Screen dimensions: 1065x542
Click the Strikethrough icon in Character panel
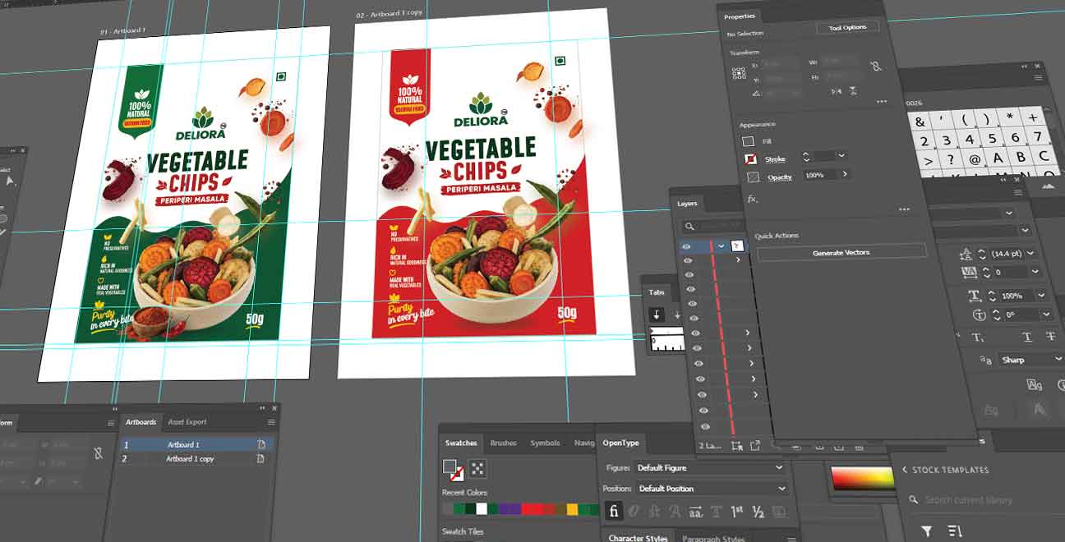(1050, 338)
